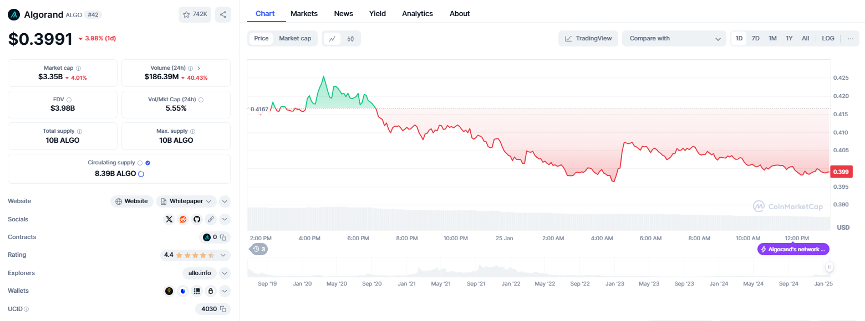Open Algorand's X (Twitter) social link

pos(169,219)
